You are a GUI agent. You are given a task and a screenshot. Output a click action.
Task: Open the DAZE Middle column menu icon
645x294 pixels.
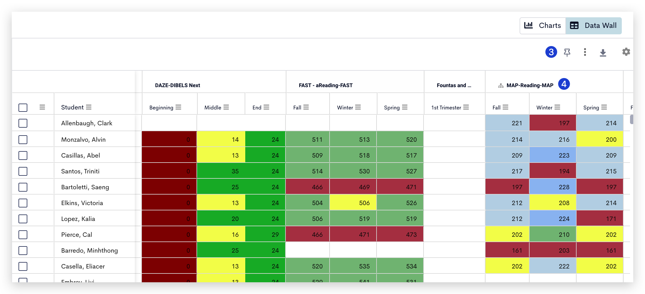226,107
